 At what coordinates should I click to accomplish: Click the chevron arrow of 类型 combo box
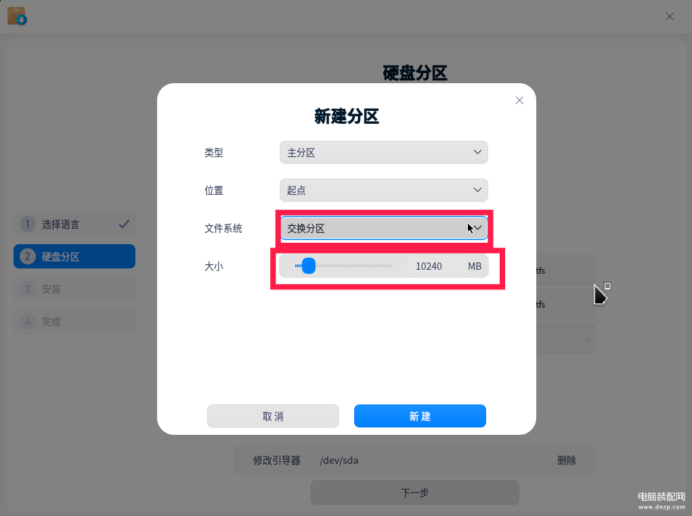click(x=477, y=152)
